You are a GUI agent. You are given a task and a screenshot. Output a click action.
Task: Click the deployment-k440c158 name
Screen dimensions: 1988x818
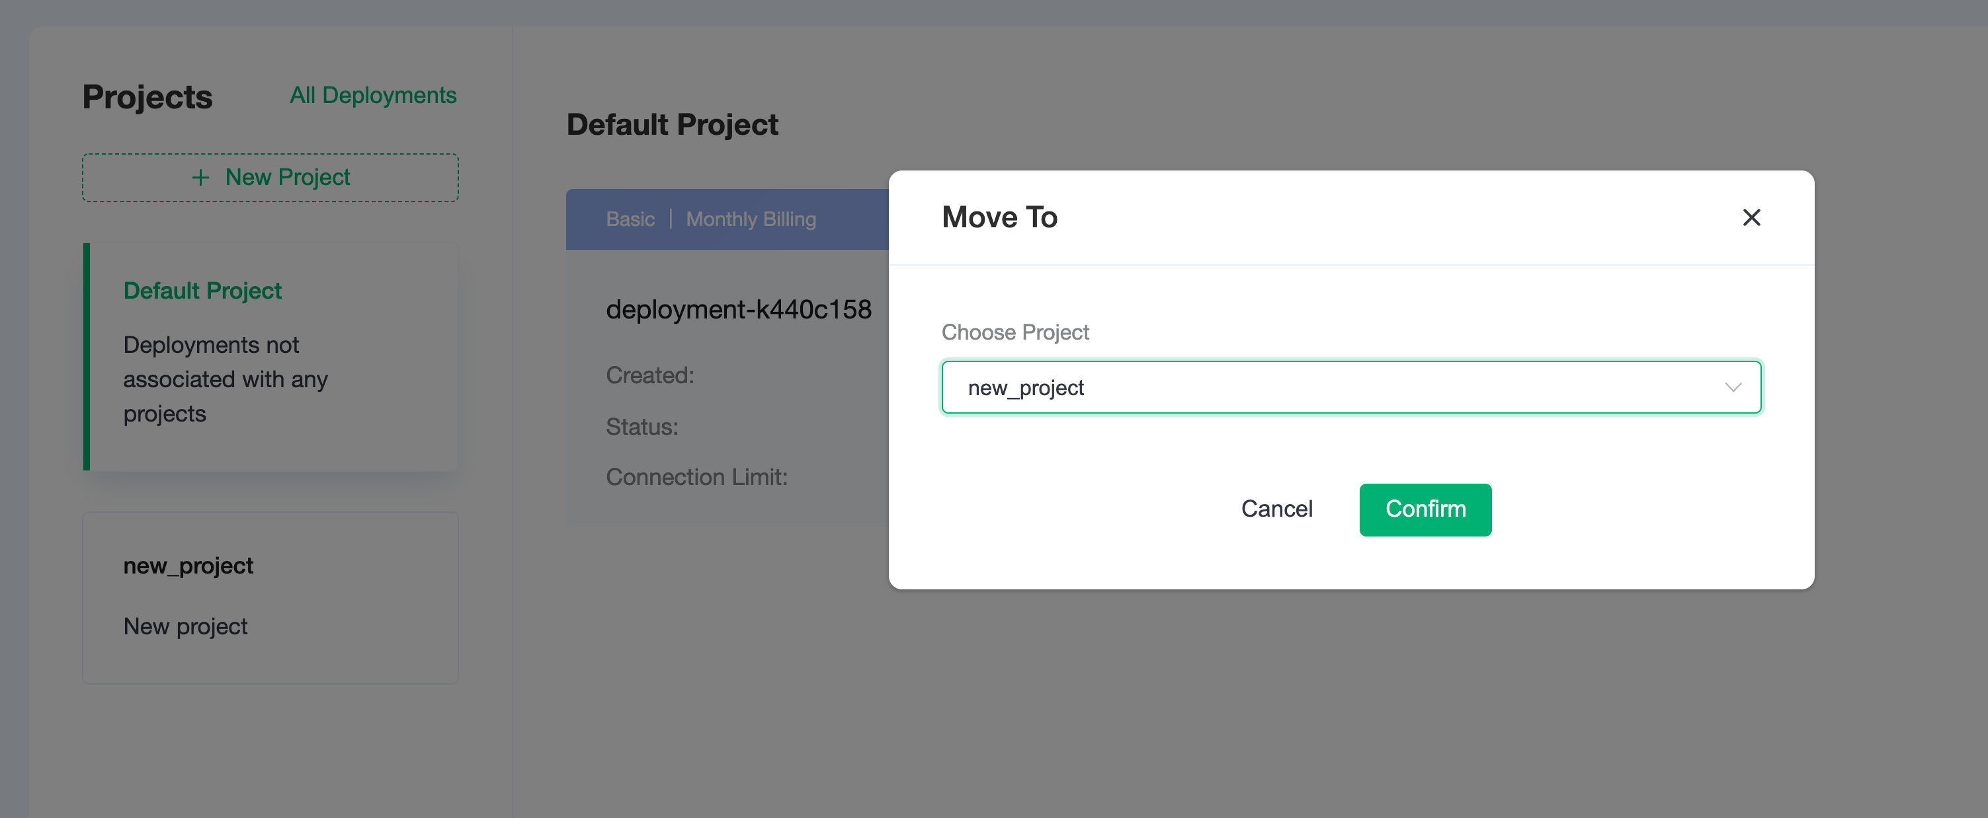[739, 309]
